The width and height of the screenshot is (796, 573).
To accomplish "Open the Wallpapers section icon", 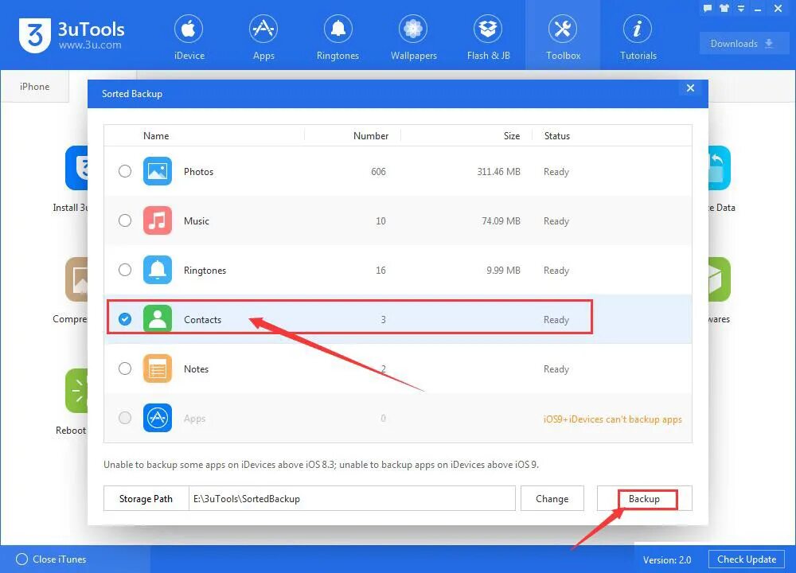I will (x=413, y=29).
